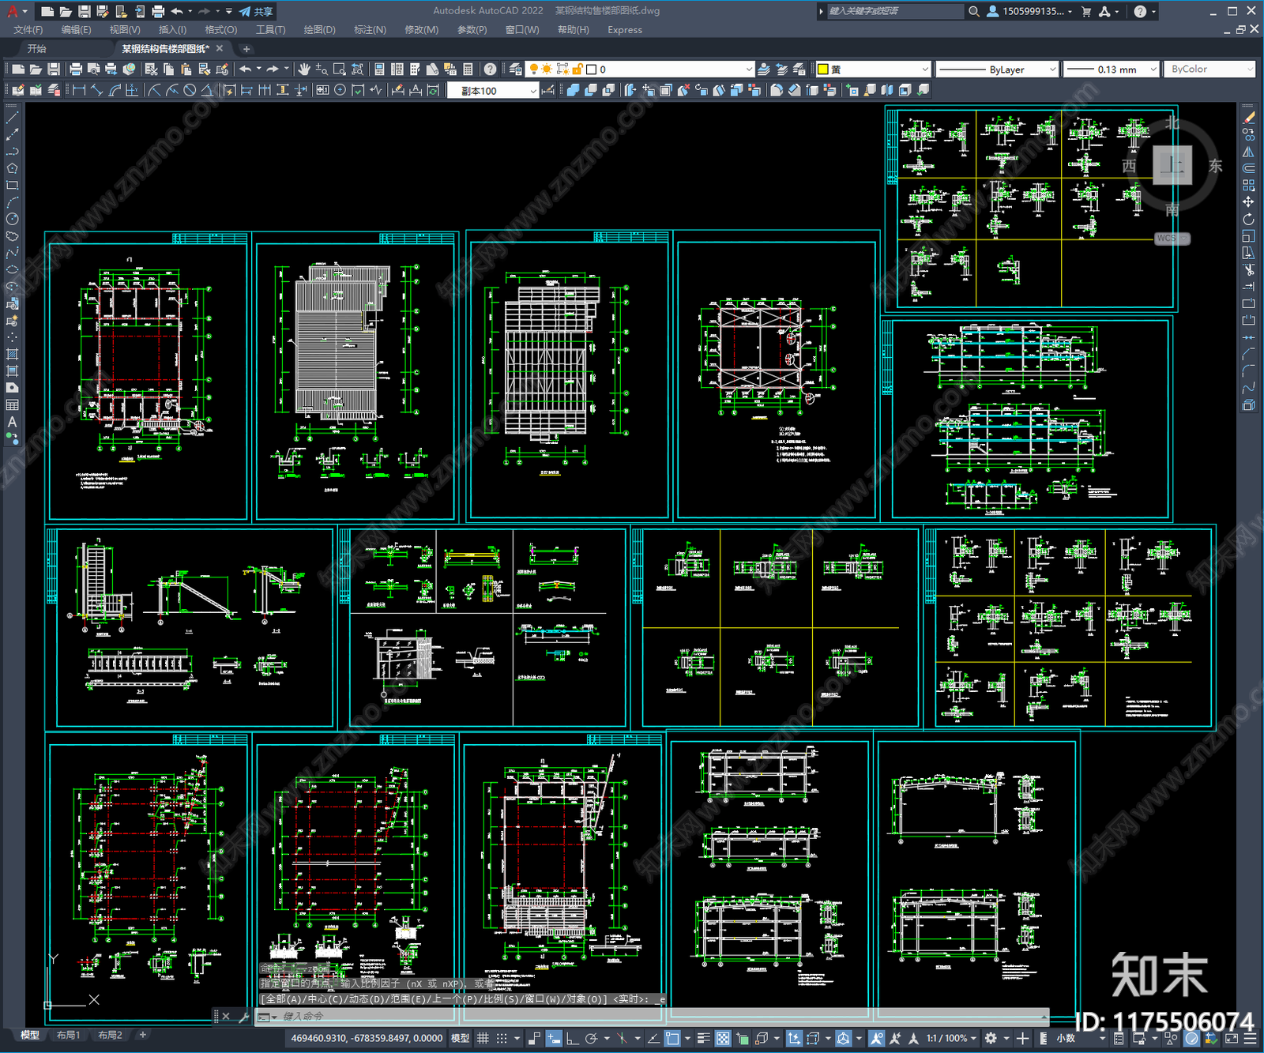Screen dimensions: 1264x1053
Task: Click the Rotate tool in right toolbar
Action: coord(1248,219)
